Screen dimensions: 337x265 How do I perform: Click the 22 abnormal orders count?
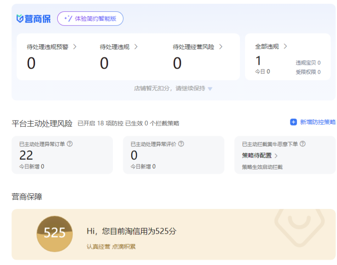[x=26, y=155]
